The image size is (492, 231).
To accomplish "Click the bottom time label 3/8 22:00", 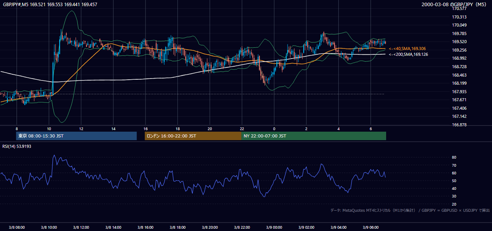I will (x=242, y=227).
